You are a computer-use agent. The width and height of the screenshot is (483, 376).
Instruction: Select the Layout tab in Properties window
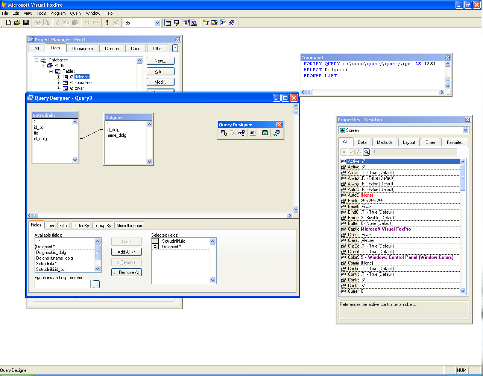pyautogui.click(x=409, y=142)
